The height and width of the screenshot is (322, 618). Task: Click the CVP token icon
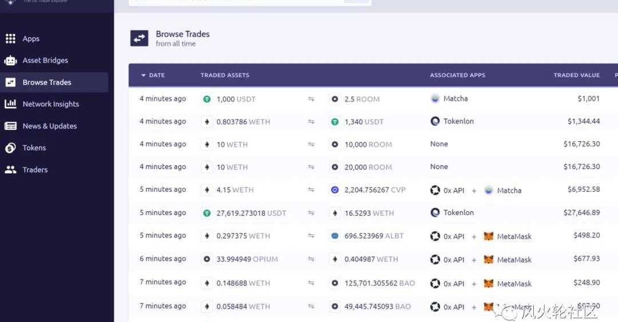[x=335, y=190]
